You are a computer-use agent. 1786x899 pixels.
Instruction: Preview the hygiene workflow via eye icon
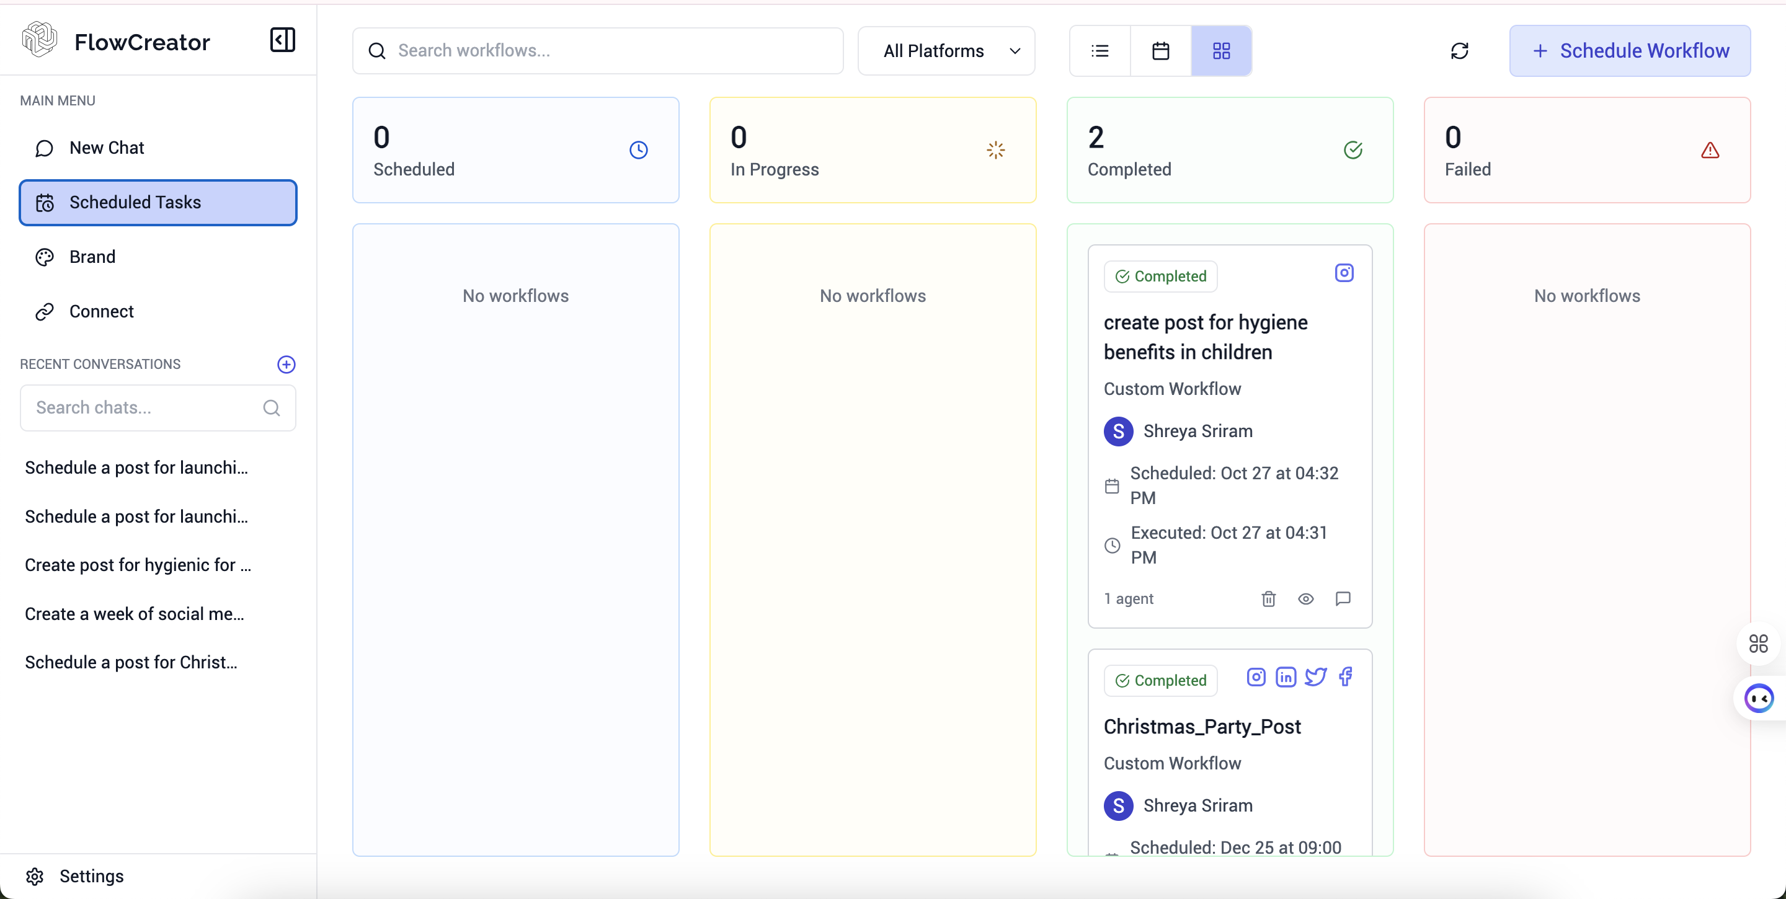1305,598
